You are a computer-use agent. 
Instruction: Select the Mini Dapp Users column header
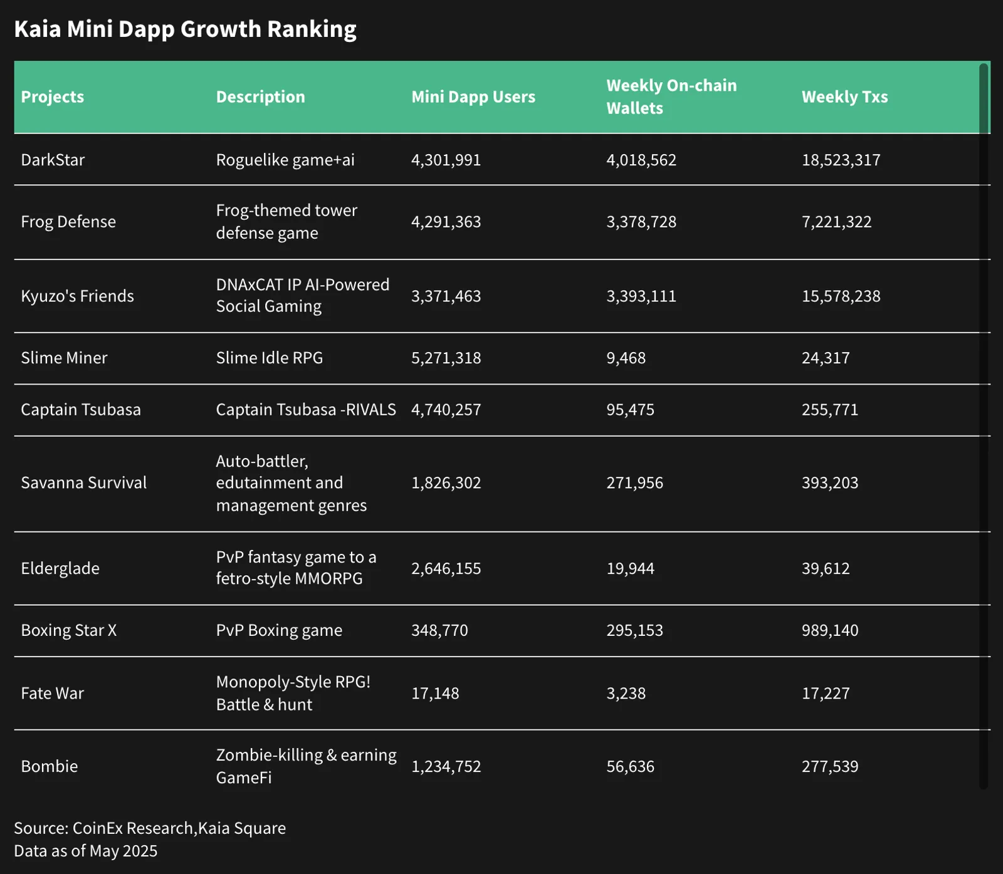point(473,96)
